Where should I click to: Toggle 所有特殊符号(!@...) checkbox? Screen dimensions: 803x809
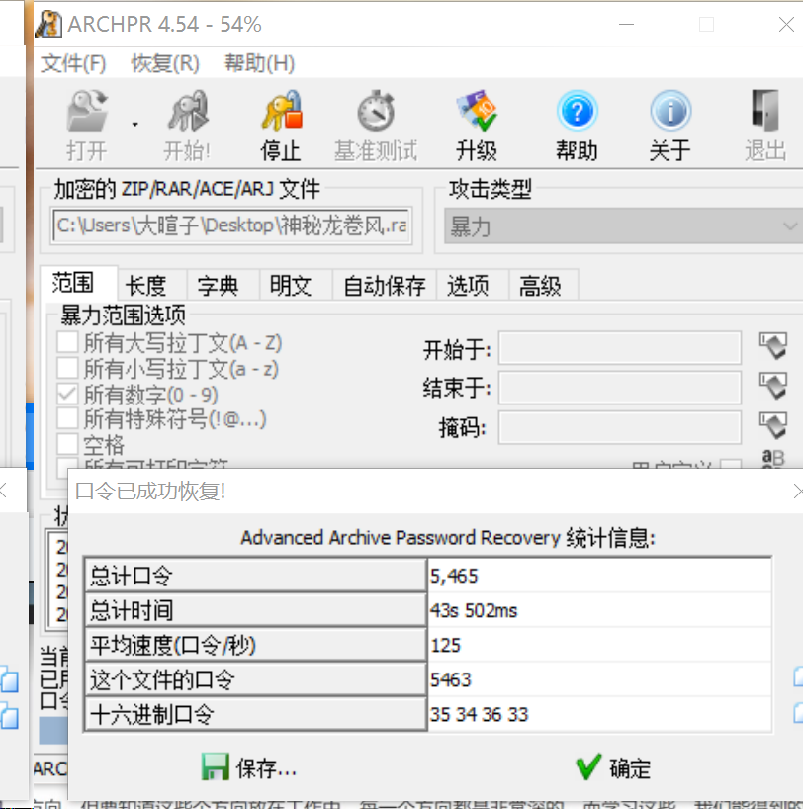tap(67, 418)
